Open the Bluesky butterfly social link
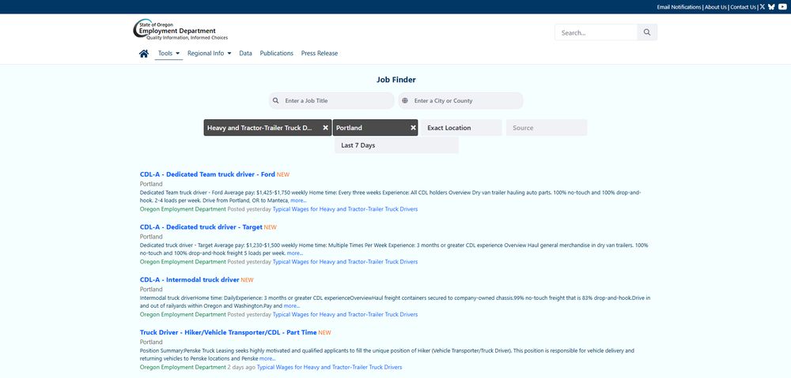 (x=771, y=7)
